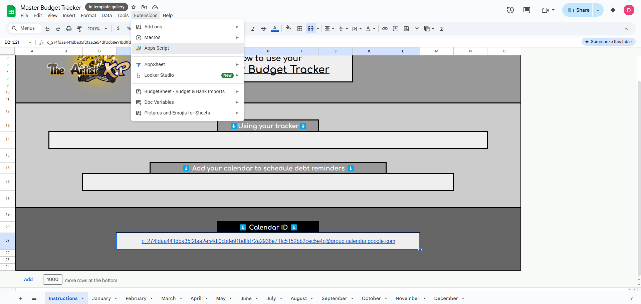Star the Master Budget Tracker document

coord(134,7)
